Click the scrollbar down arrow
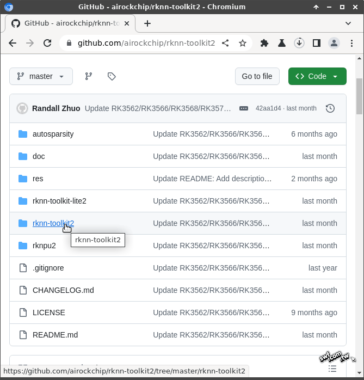 click(x=359, y=372)
